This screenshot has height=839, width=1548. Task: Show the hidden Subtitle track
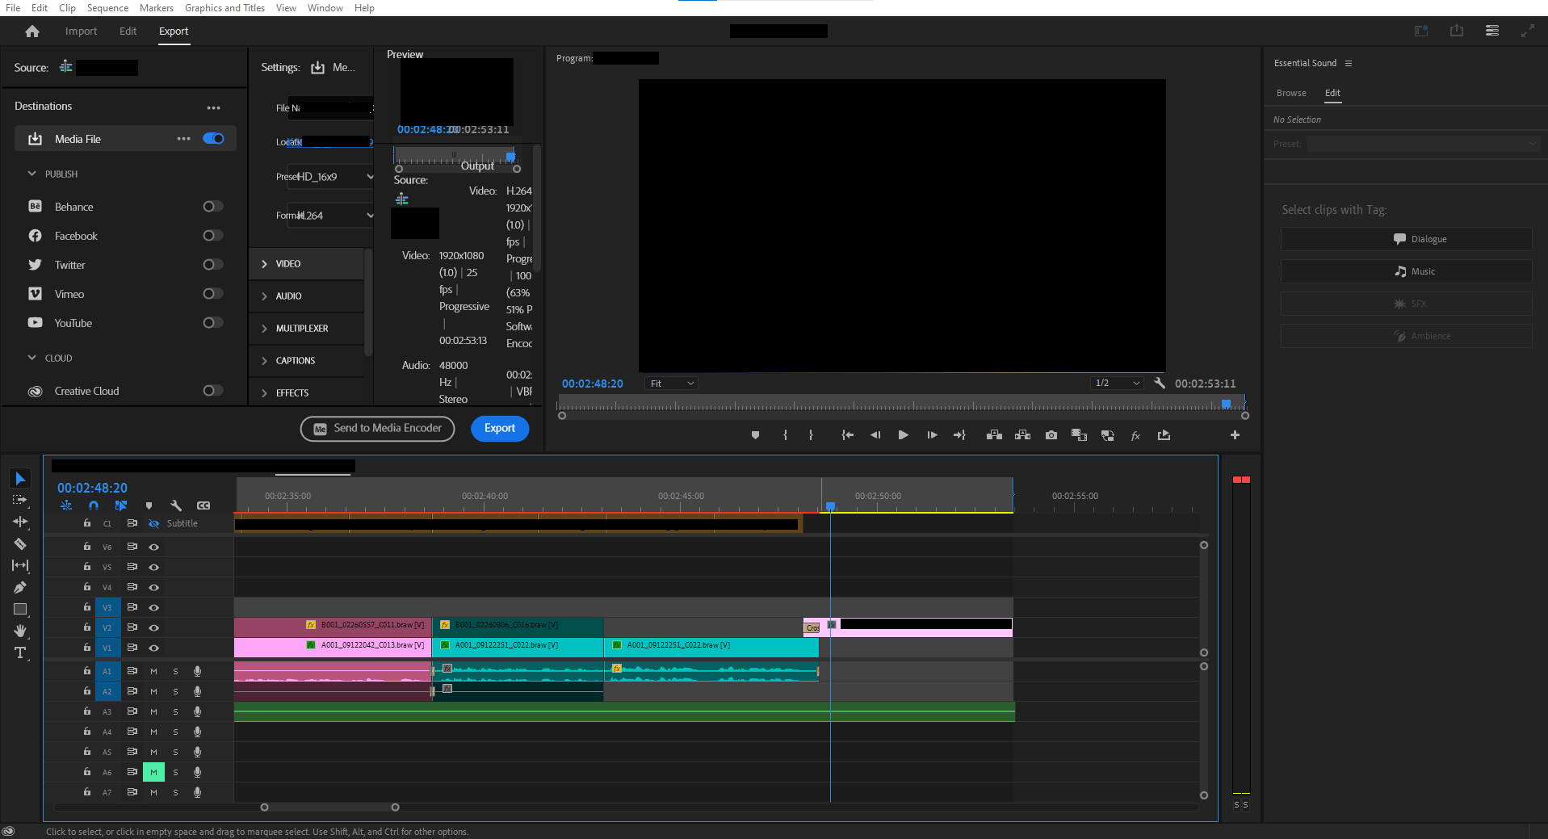point(153,523)
